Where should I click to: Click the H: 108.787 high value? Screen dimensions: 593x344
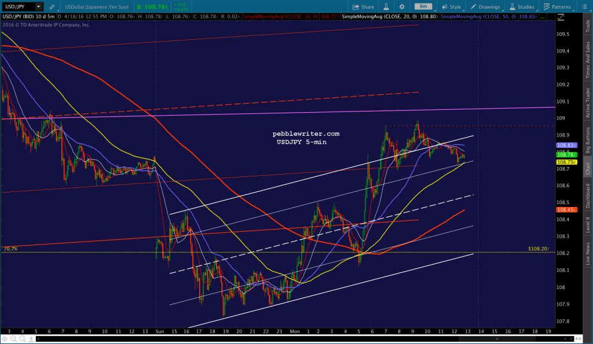(x=150, y=17)
